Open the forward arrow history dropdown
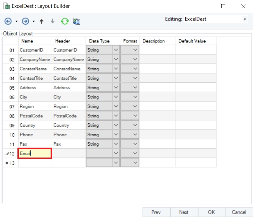 [x=34, y=22]
